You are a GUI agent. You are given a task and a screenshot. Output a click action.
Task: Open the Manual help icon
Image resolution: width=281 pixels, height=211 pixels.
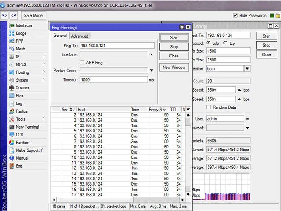tap(12, 158)
